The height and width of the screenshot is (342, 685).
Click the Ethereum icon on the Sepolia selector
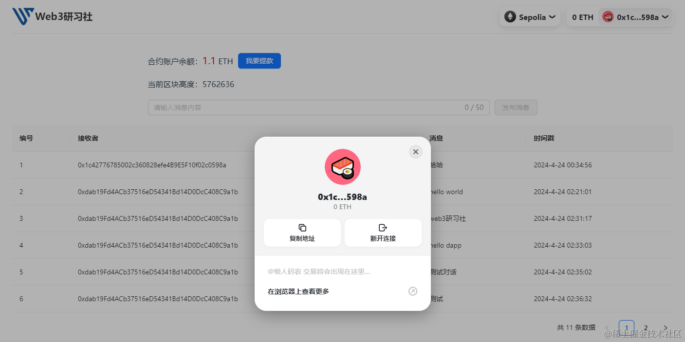(510, 17)
